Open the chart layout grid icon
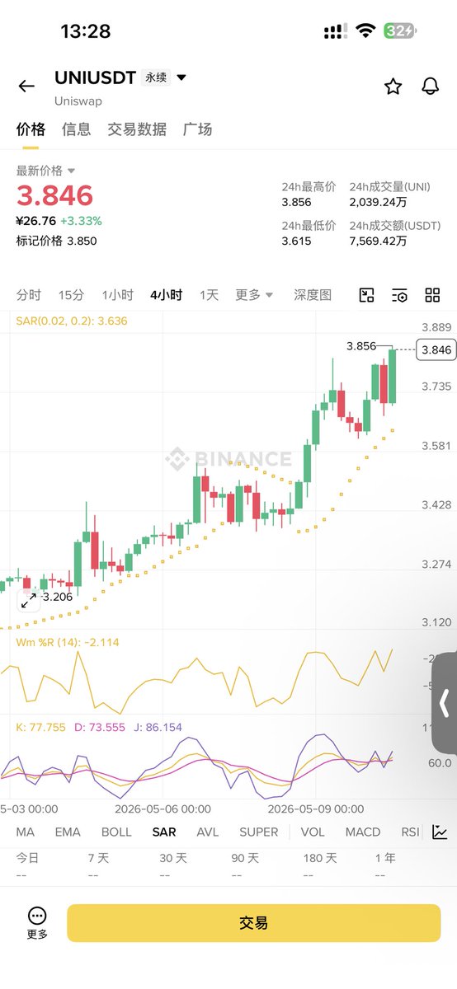Screen dimensions: 457x989 point(432,295)
